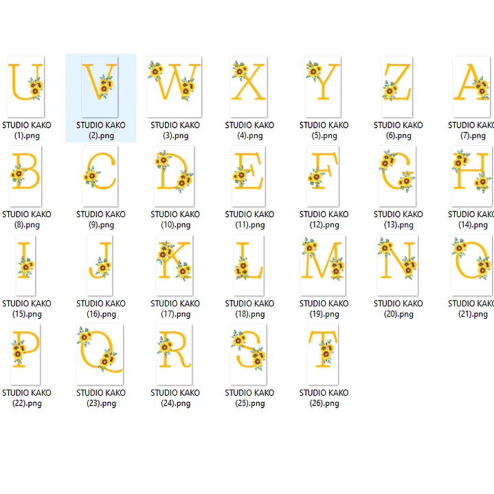
Task: Click file name STUDIO KAKO (18).png
Action: [250, 308]
